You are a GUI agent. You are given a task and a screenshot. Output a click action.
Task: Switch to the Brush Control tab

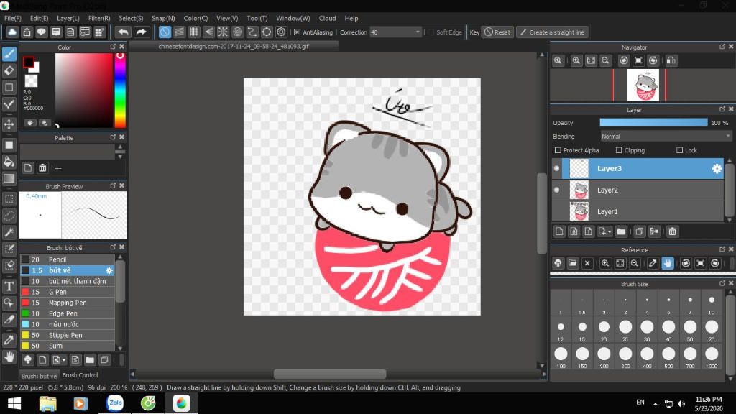(80, 375)
